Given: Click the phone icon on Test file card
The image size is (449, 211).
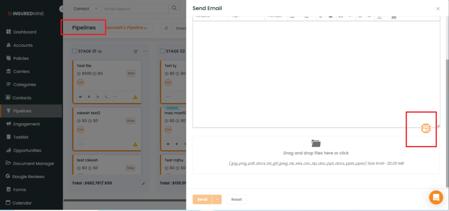Looking at the screenshot, I should (106, 97).
